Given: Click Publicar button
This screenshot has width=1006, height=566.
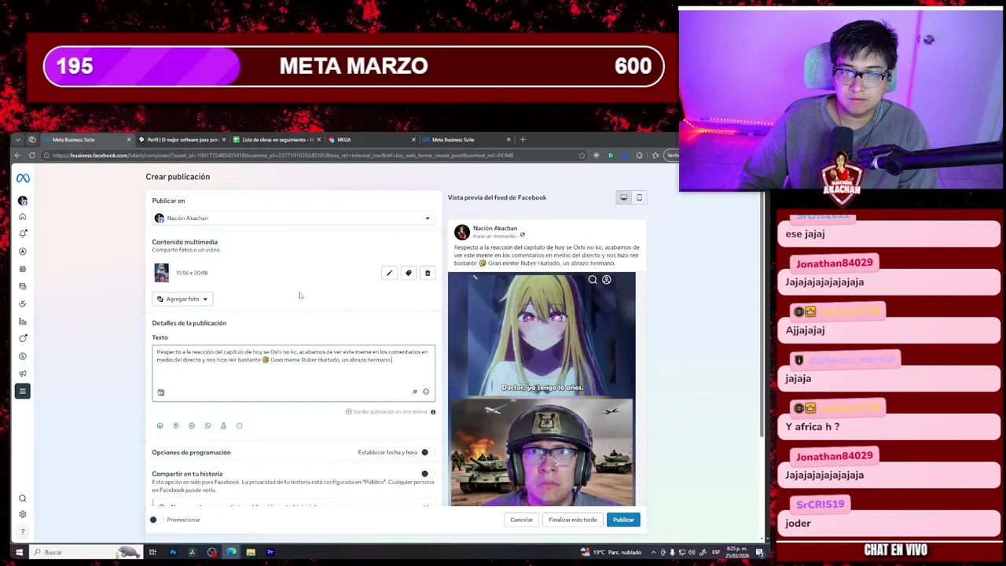Looking at the screenshot, I should pos(623,520).
